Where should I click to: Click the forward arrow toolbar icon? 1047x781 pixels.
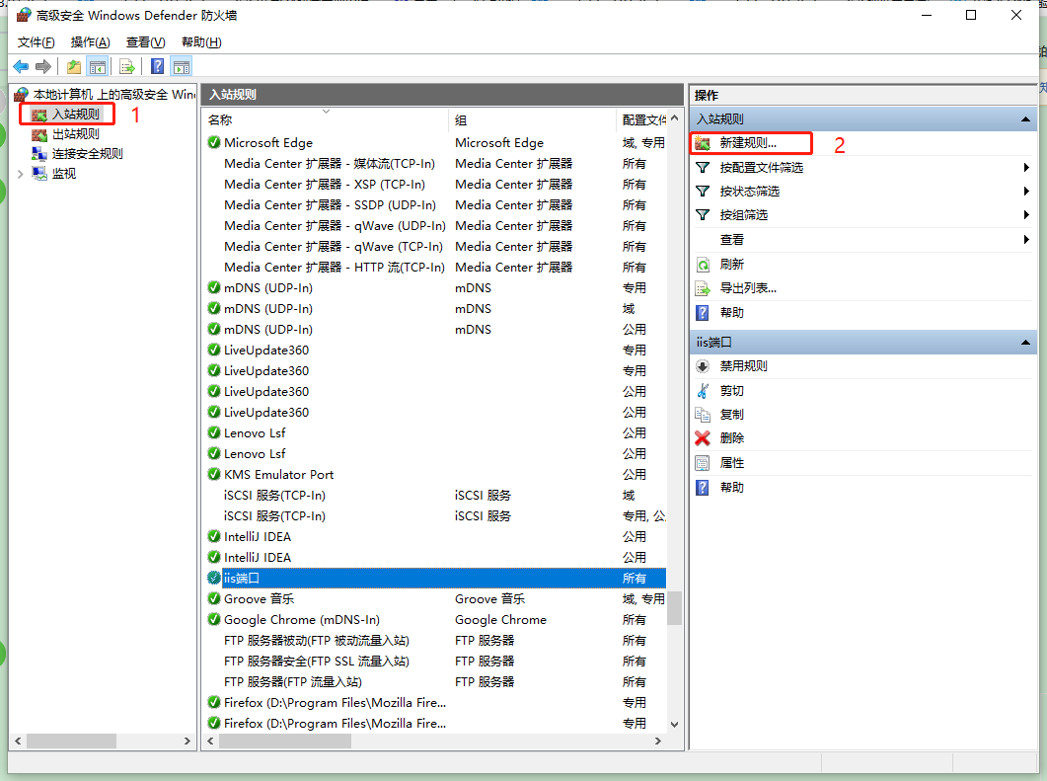pos(43,67)
